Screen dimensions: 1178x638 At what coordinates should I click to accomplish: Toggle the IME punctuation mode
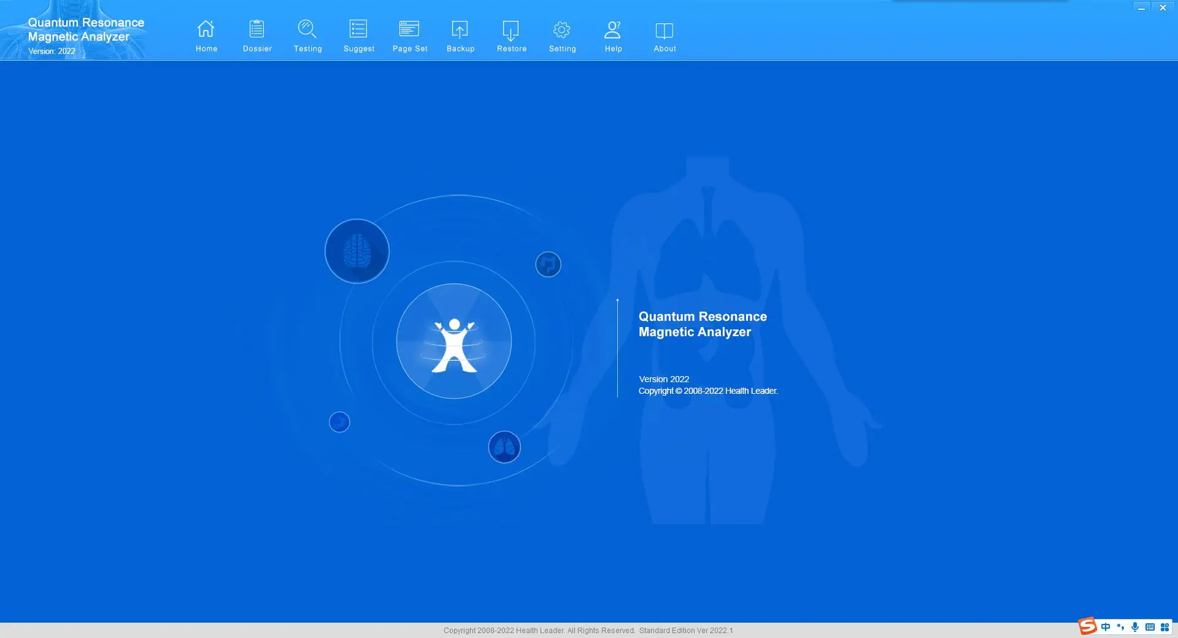(x=1120, y=627)
